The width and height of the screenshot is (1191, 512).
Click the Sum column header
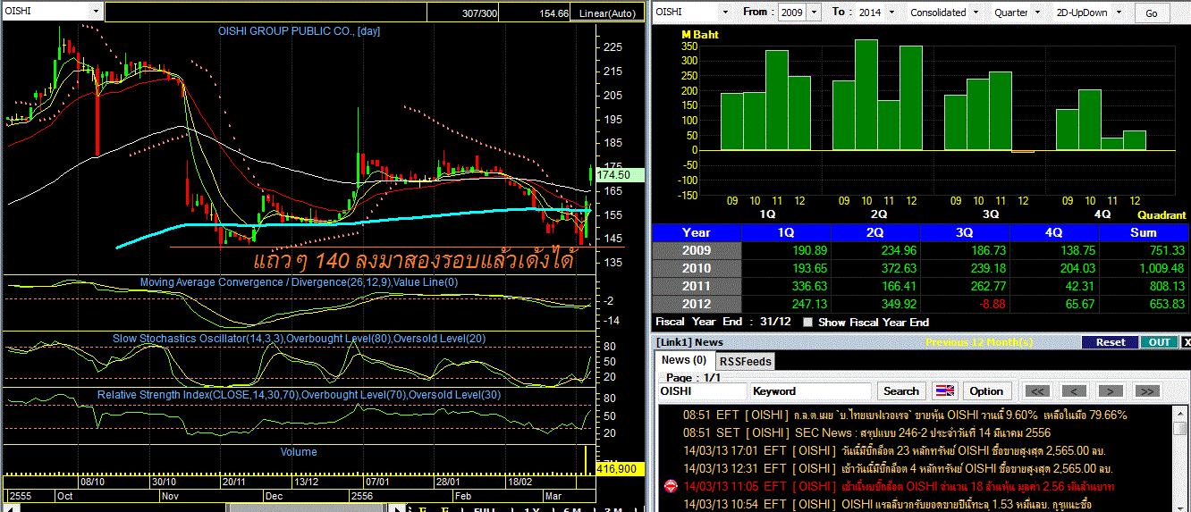[x=1145, y=232]
